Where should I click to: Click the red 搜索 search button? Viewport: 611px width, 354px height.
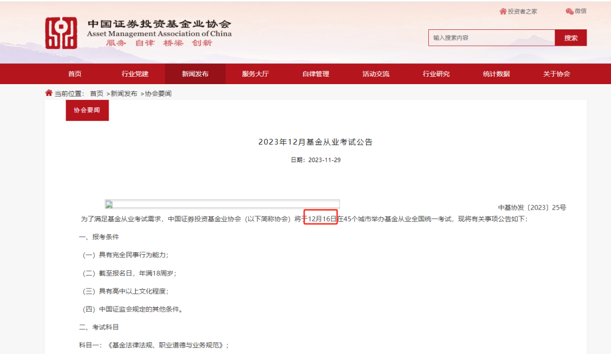pos(571,37)
